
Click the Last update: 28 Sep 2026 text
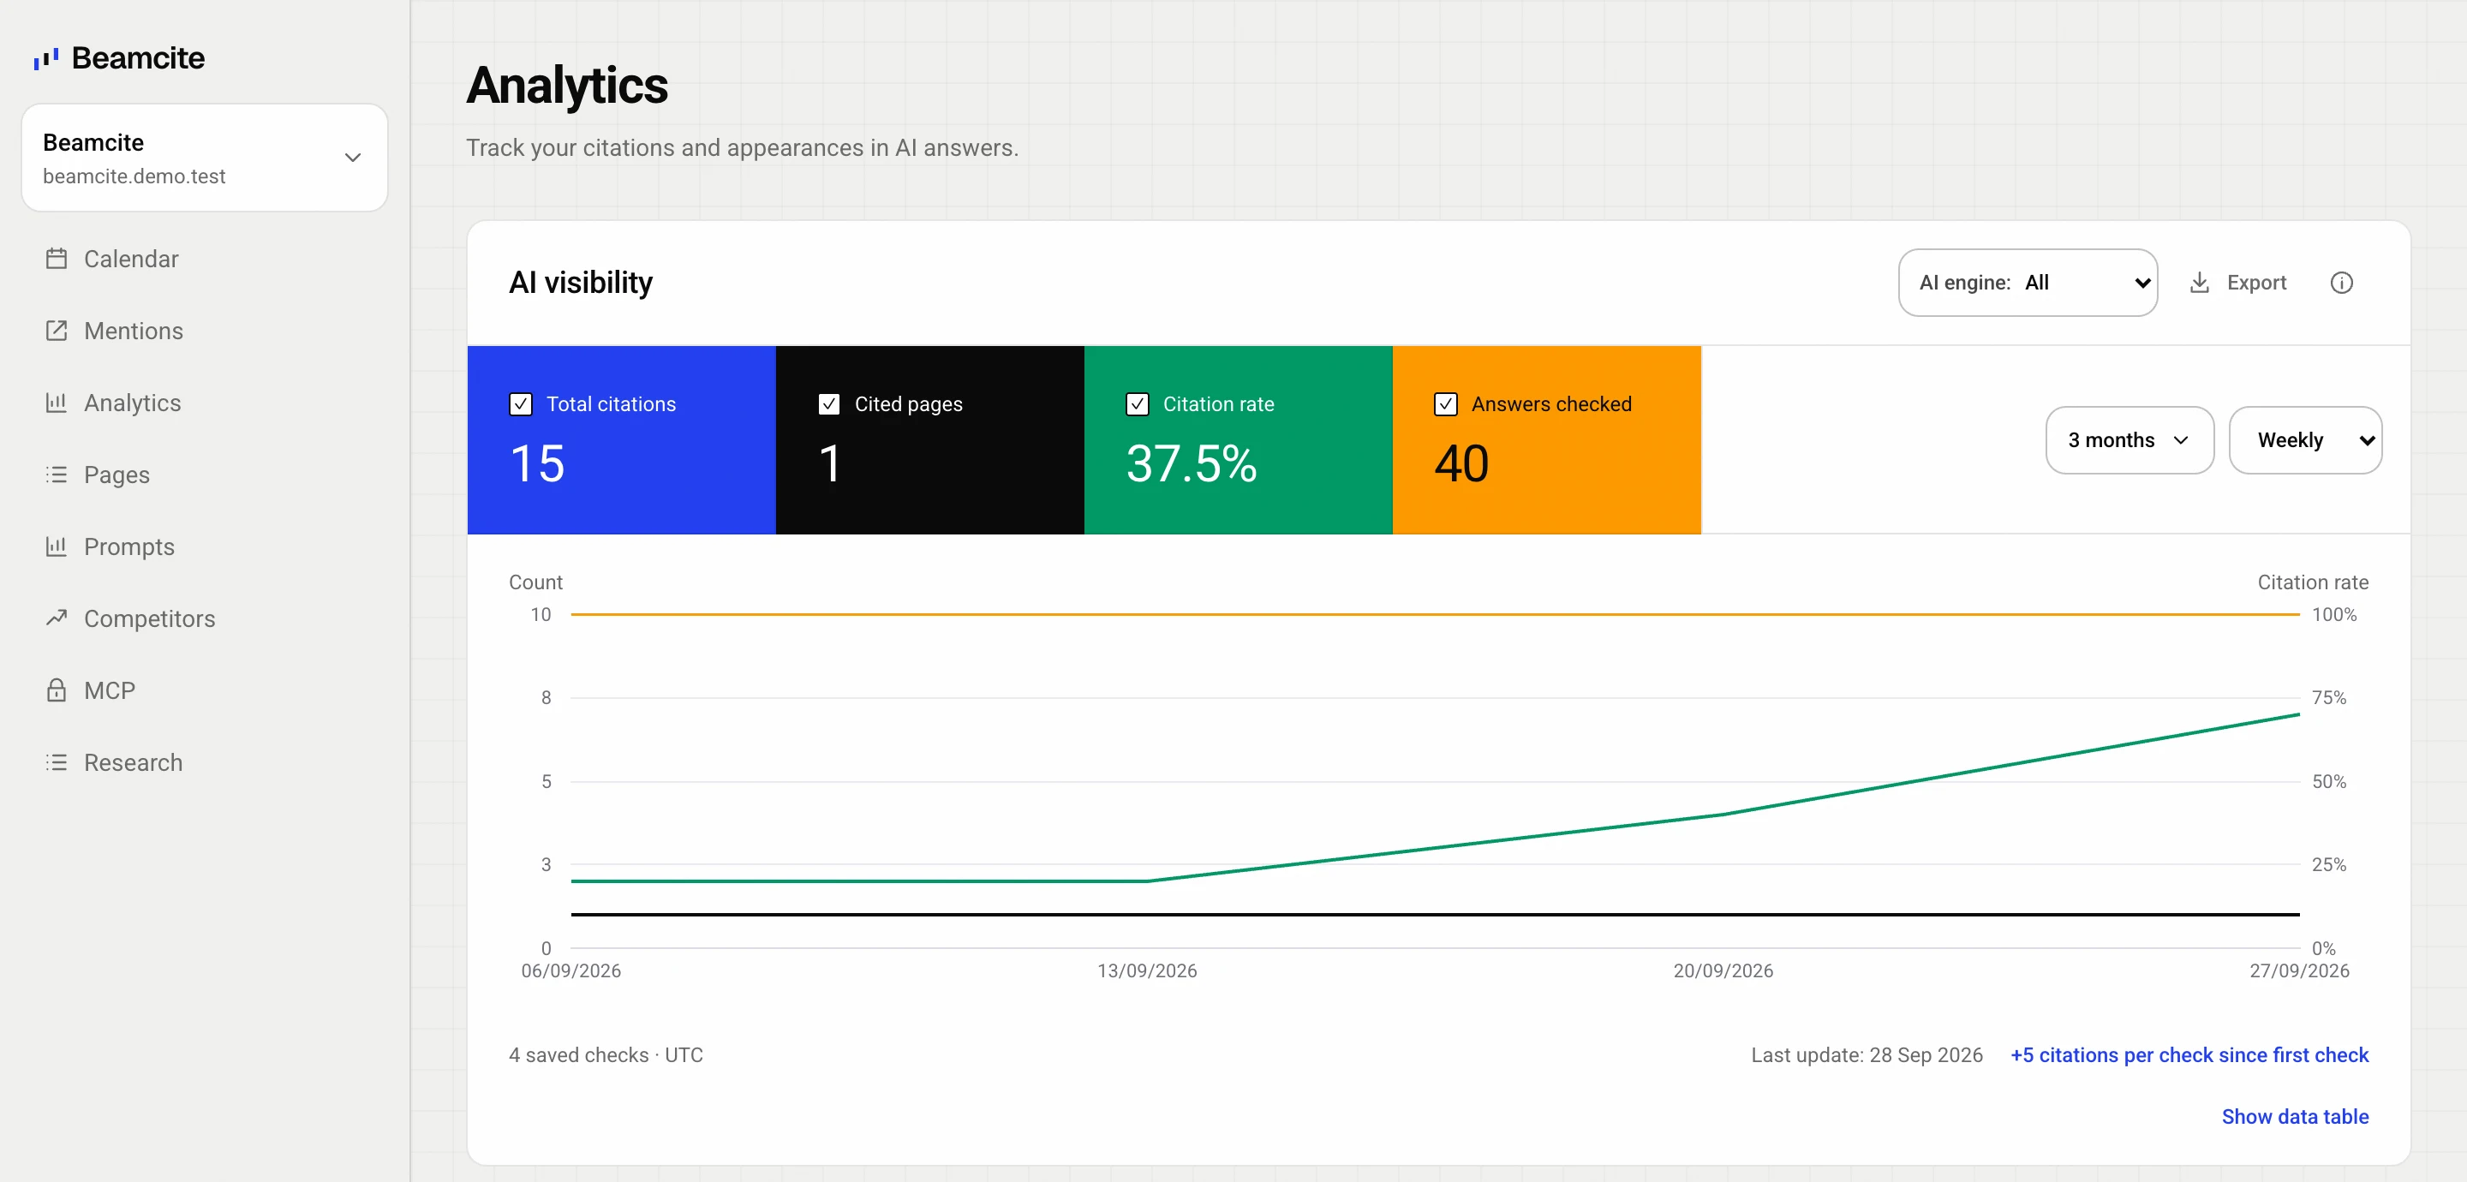(x=1867, y=1054)
